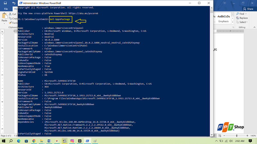Viewport: 257px width, 144px height.
Task: Click the Web Layout view icon in Word's status bar
Action: point(220,136)
